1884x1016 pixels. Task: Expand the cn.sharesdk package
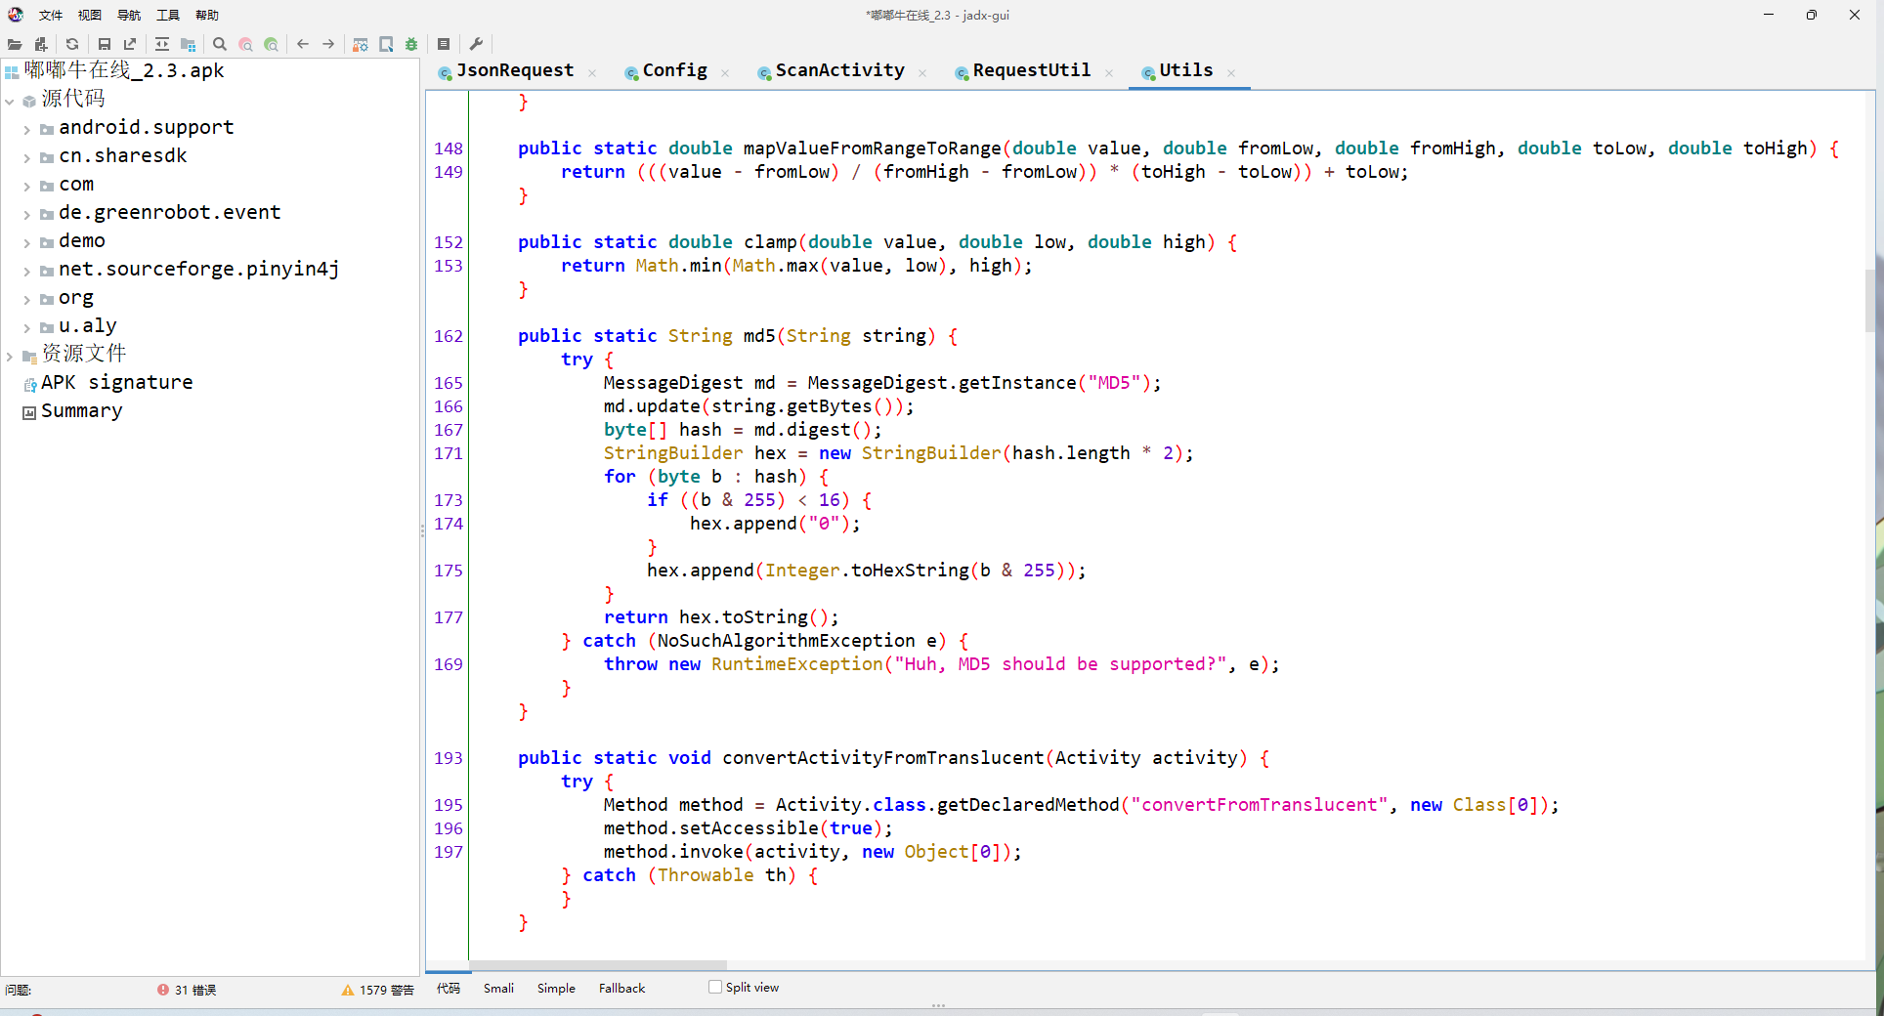point(27,157)
